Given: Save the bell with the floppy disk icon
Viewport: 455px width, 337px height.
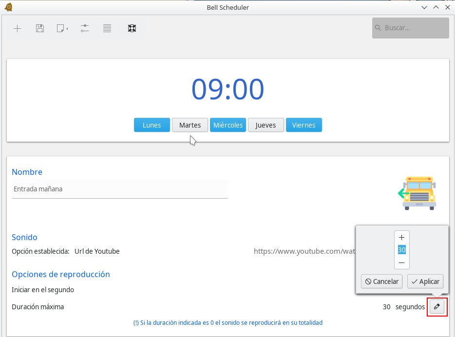Looking at the screenshot, I should pos(40,28).
